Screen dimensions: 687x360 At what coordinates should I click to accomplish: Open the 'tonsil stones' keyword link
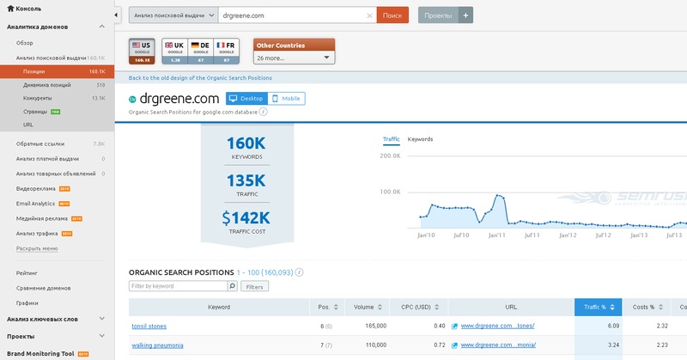coord(149,326)
